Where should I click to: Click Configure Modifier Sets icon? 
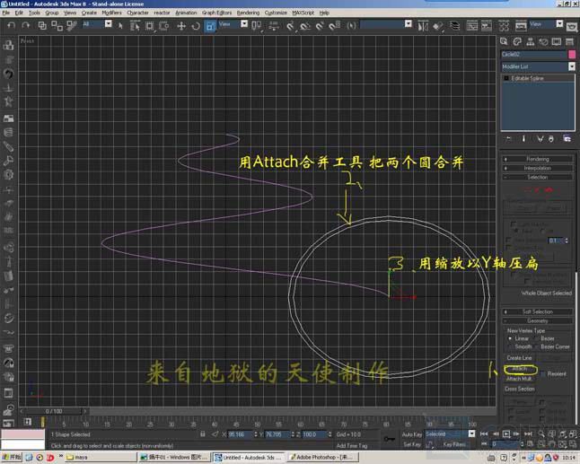[x=567, y=138]
